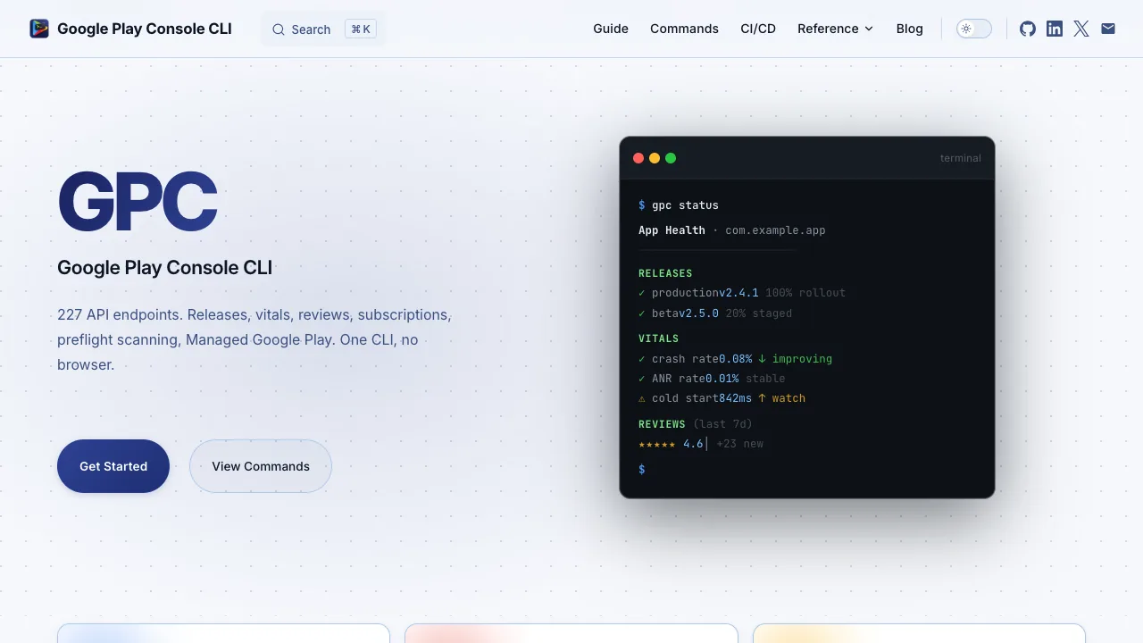Screen dimensions: 1143x643
Task: Click the 'Google Play Console CLI' hero subtitle
Action: (165, 267)
